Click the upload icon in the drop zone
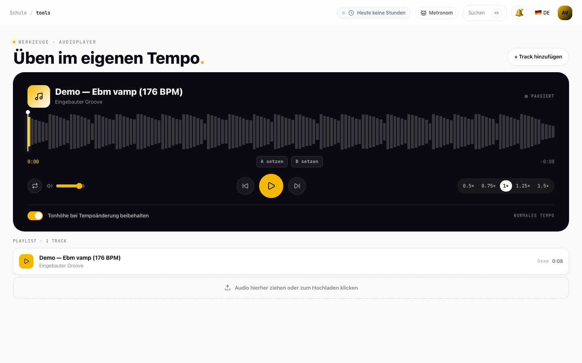 click(x=228, y=288)
